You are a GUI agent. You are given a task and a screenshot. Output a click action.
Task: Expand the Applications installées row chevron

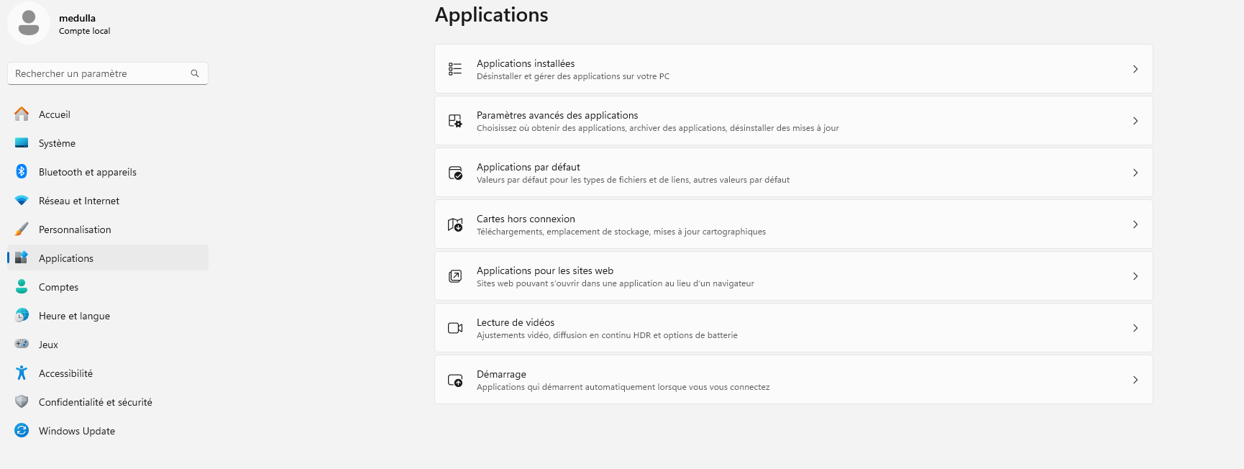click(1135, 69)
